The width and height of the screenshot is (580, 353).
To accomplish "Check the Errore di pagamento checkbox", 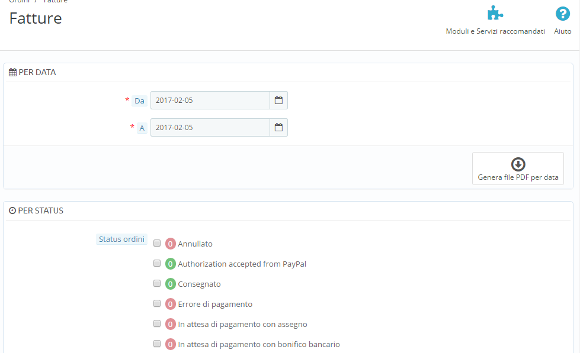I will tap(156, 303).
